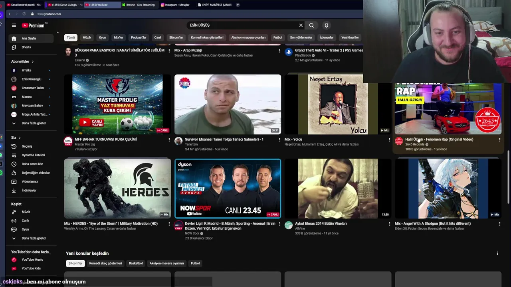Image resolution: width=511 pixels, height=287 pixels.
Task: Open the Survivor Taner Tolga thumbnail
Action: point(228,104)
